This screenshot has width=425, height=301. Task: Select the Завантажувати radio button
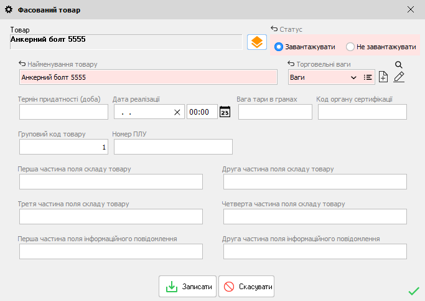[279, 47]
